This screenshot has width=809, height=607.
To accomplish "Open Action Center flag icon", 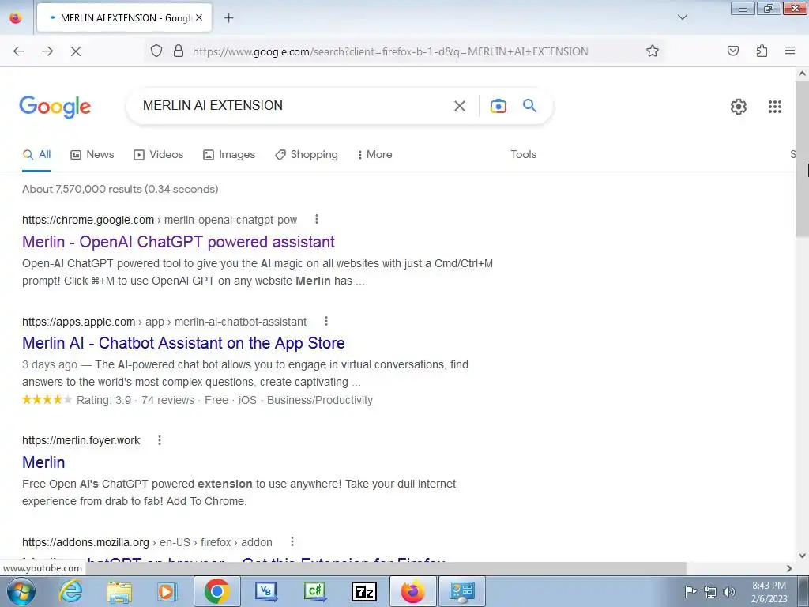I will (690, 591).
